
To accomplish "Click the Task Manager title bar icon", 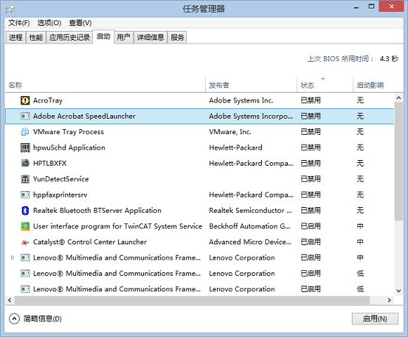I will tap(10, 9).
